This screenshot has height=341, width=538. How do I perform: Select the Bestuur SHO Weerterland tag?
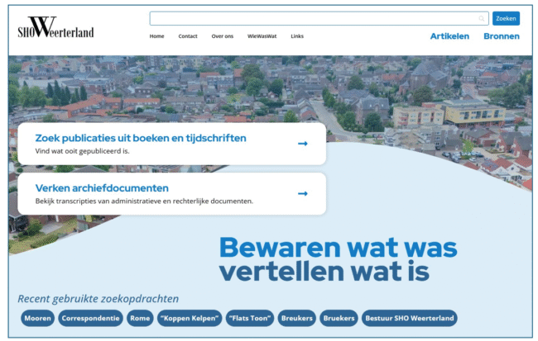pyautogui.click(x=409, y=318)
